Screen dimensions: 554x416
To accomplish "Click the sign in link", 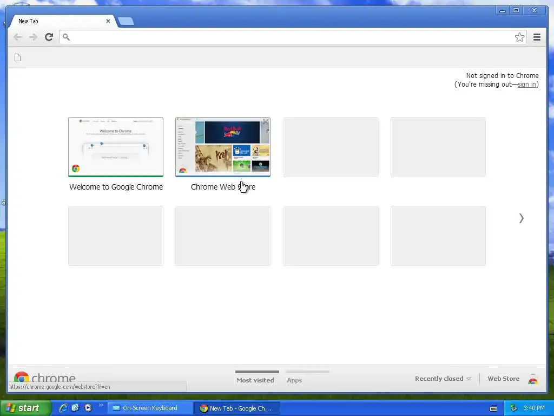I will tap(527, 84).
